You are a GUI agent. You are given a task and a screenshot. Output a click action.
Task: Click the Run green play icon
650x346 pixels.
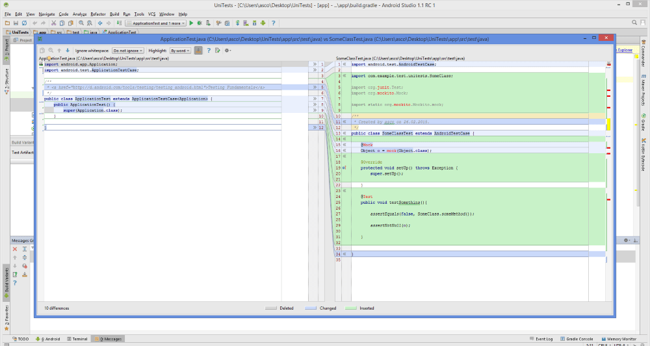[192, 23]
